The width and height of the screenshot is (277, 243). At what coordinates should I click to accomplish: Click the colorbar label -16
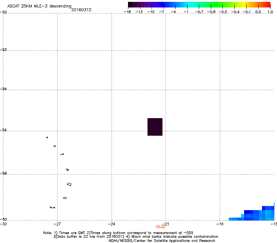[127, 12]
